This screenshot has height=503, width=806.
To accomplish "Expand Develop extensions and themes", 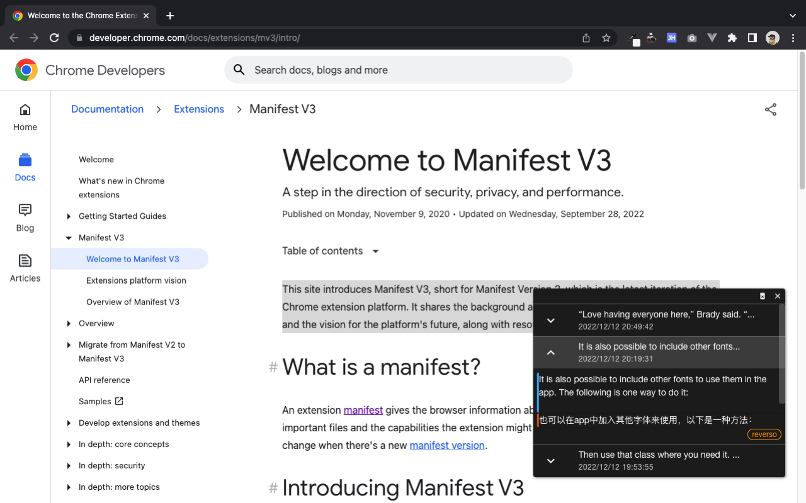I will coord(69,423).
